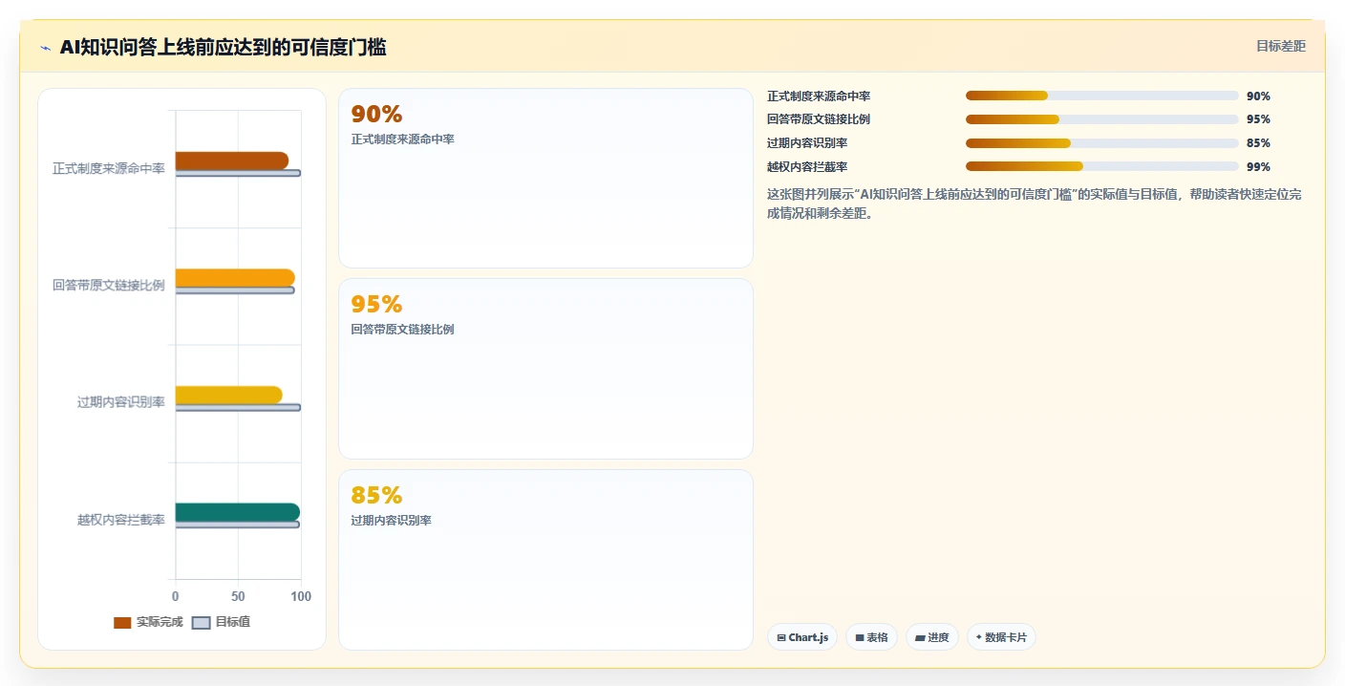The width and height of the screenshot is (1345, 686).
Task: Click the lightning icon beside the dashboard title
Action: tap(45, 48)
